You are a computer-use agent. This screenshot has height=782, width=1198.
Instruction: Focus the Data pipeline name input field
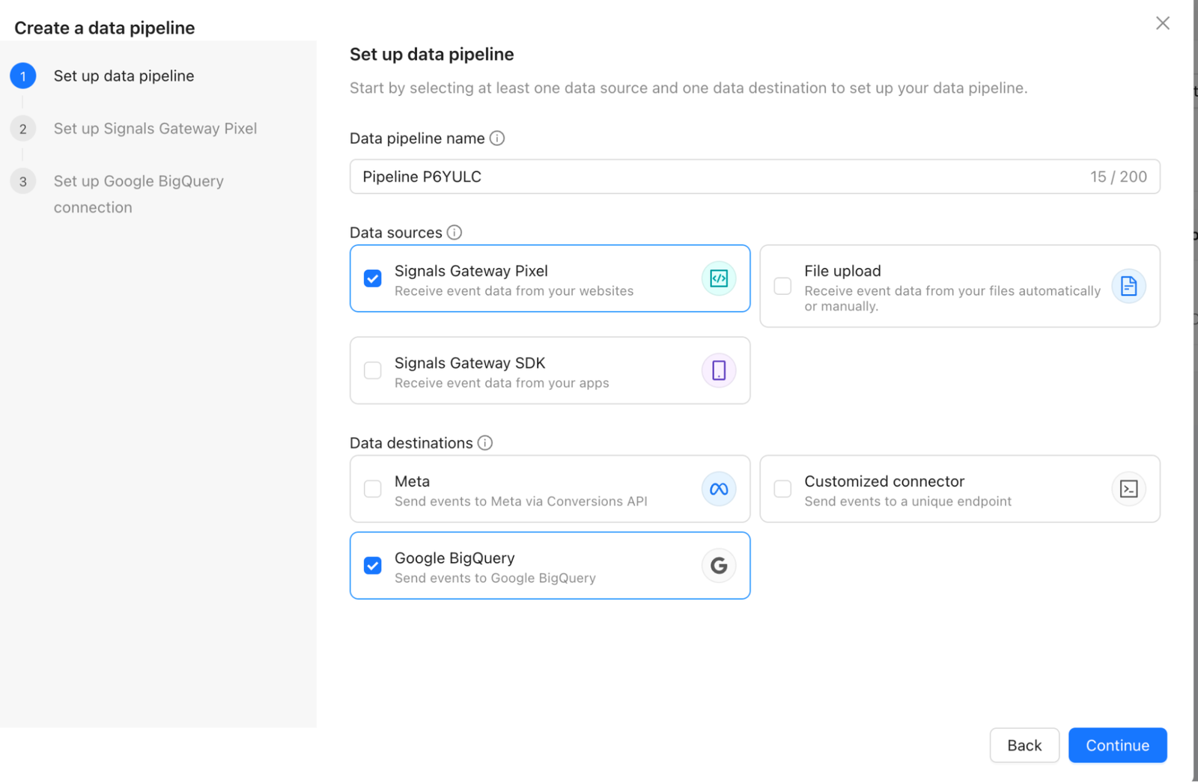pos(755,177)
